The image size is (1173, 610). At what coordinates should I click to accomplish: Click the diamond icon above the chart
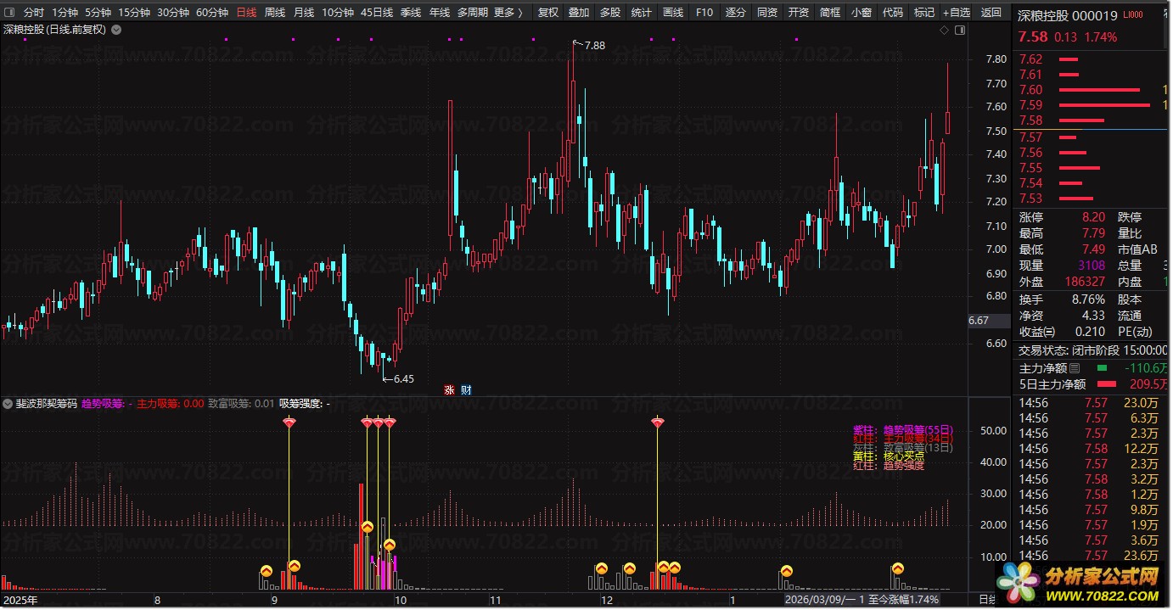click(943, 30)
